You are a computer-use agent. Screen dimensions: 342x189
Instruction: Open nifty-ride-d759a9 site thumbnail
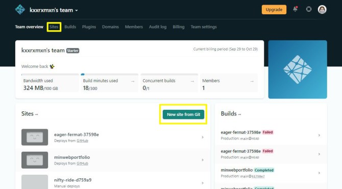35,182
